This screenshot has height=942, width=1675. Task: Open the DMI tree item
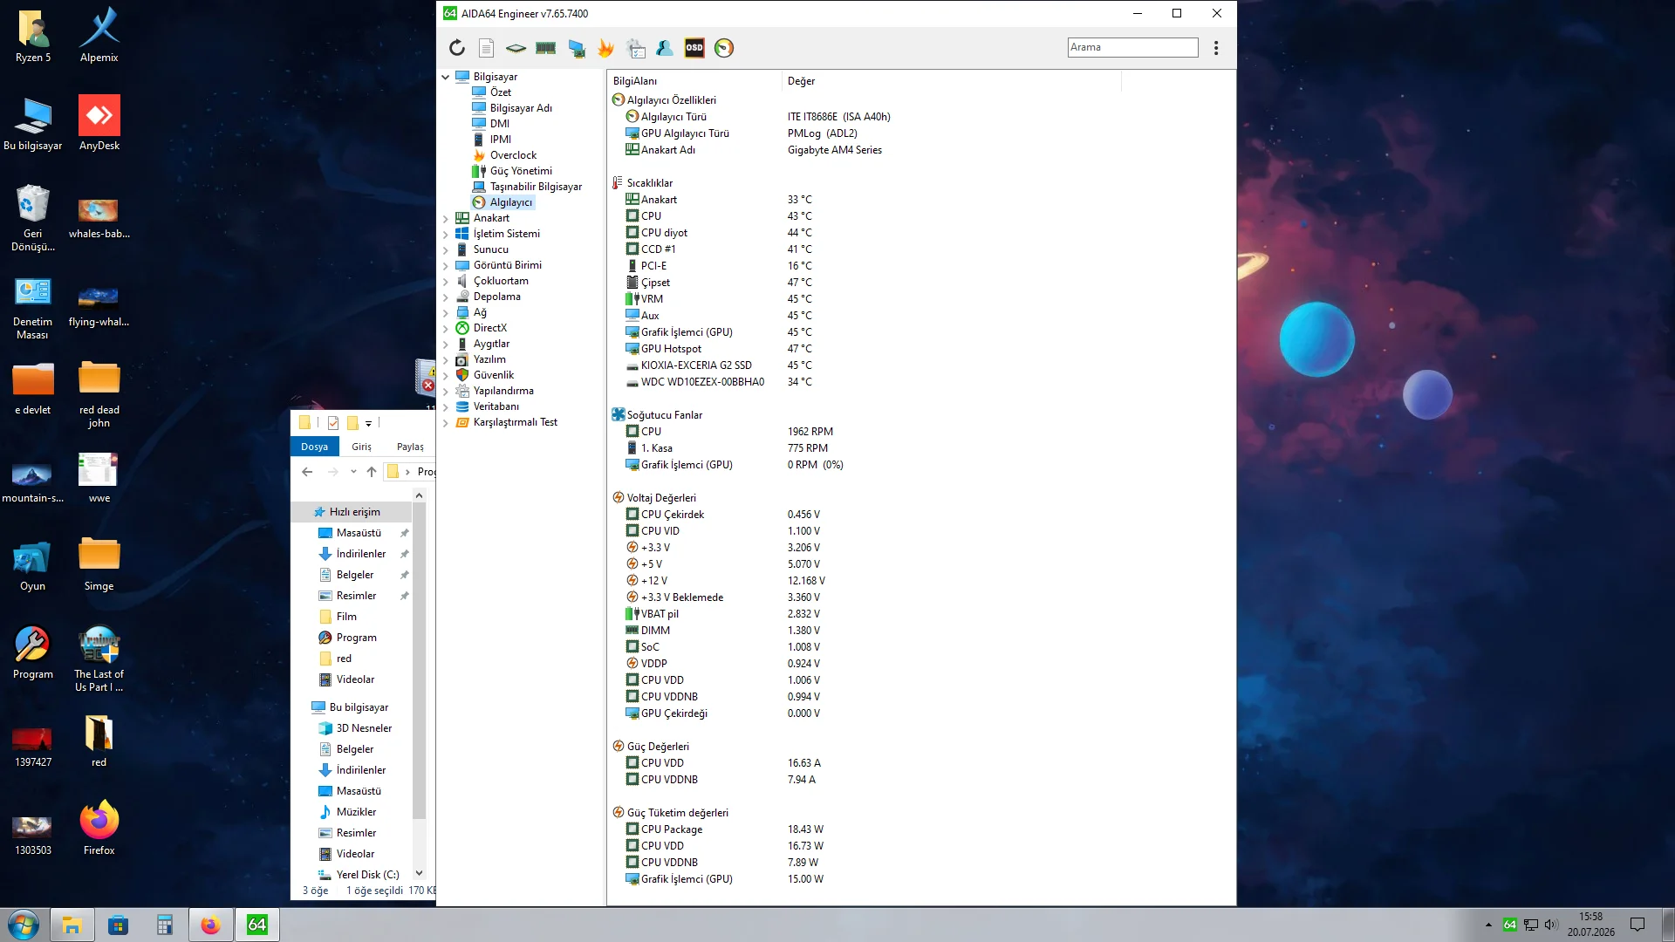[x=499, y=124]
